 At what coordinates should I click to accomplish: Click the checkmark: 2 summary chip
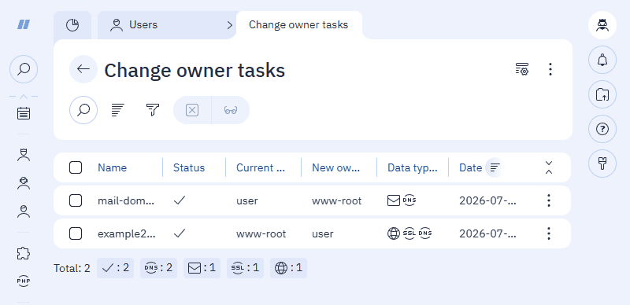pos(115,268)
